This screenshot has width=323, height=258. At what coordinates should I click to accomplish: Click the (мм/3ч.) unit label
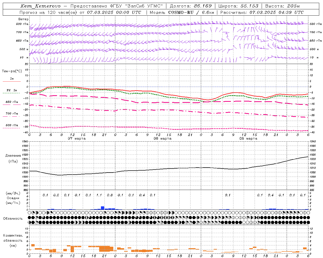click(13, 193)
